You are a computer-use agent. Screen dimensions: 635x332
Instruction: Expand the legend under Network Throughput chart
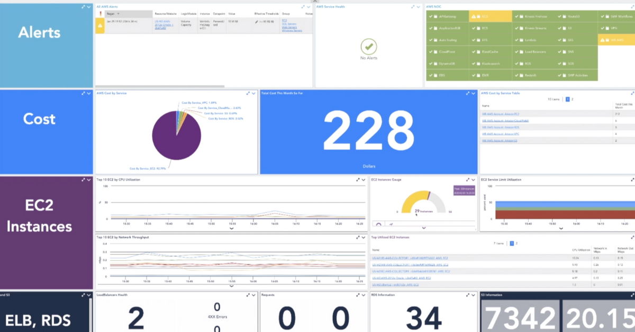point(231,287)
